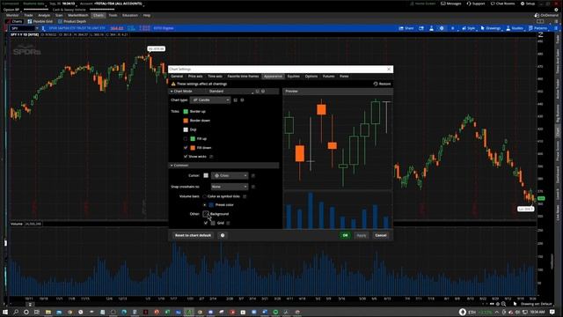
Task: Click the chart settings gear icon
Action: coord(442,28)
